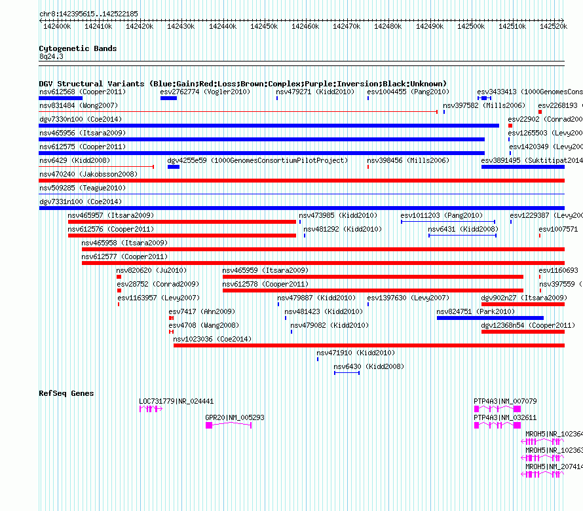
Task: Open the nsv465957 (Itsara2009) label
Action: 111,215
